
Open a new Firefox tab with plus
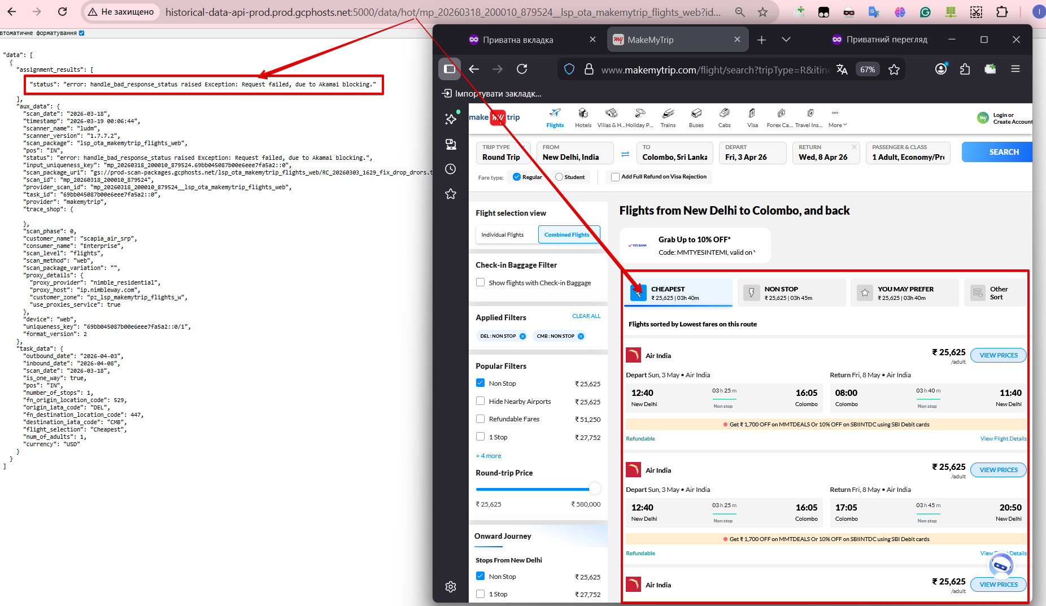[x=761, y=40]
